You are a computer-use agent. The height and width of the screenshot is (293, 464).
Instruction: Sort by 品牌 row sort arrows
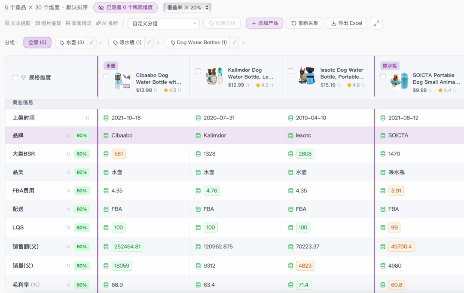tap(68, 136)
